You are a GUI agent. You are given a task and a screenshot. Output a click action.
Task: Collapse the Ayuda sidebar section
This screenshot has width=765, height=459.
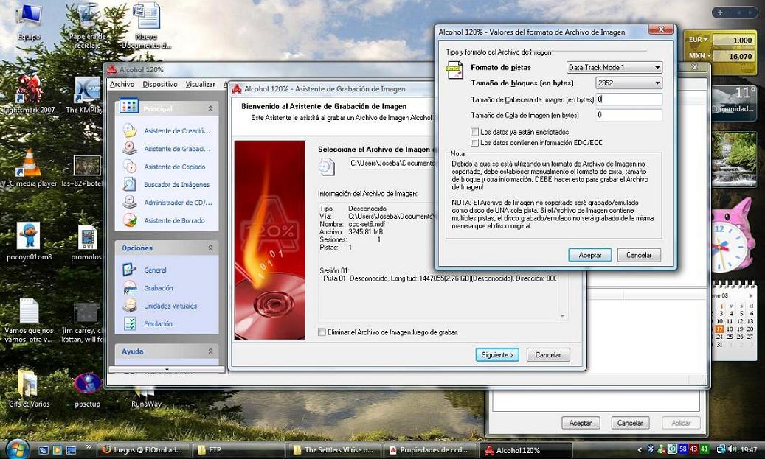pyautogui.click(x=210, y=351)
